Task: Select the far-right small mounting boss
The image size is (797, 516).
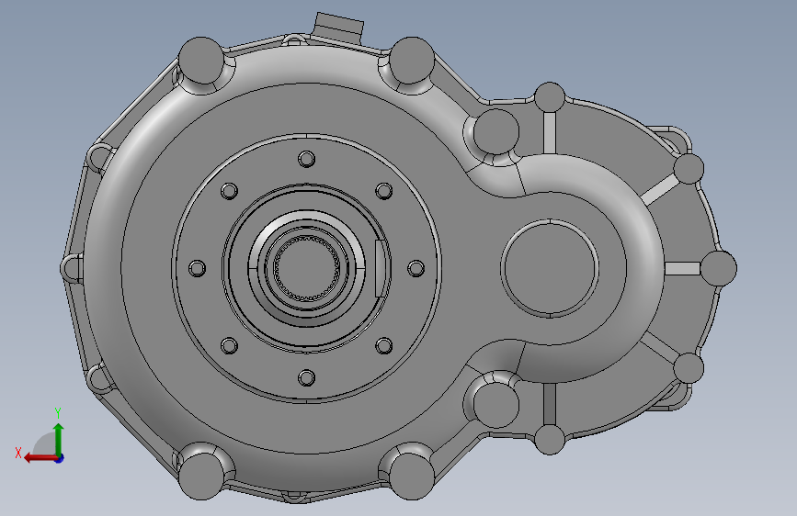Action: 718,268
